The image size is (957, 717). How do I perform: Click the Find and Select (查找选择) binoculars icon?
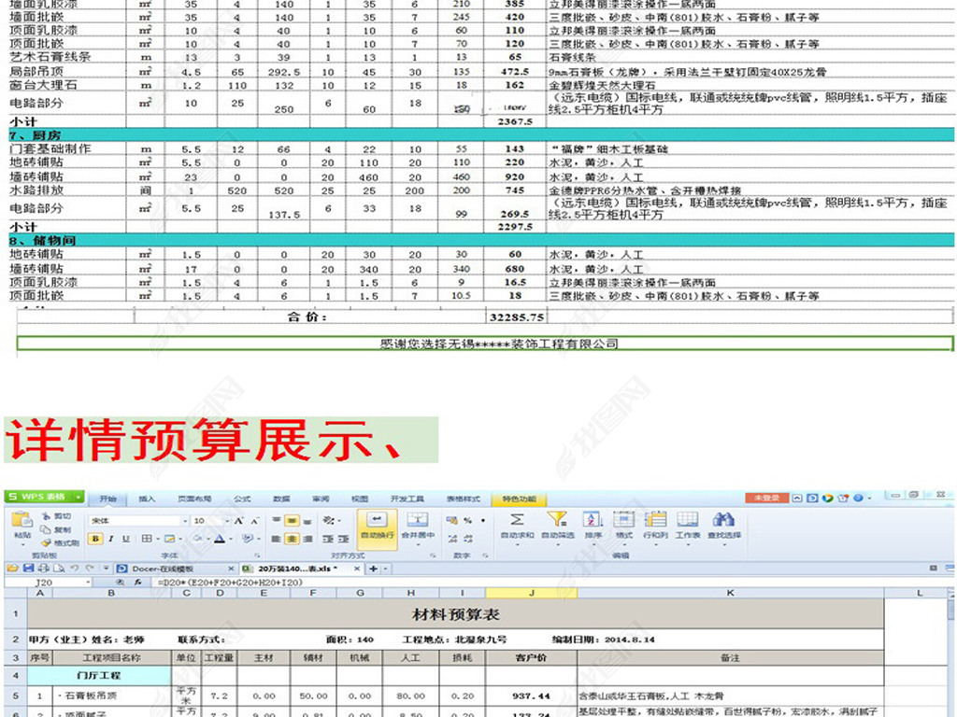click(722, 520)
